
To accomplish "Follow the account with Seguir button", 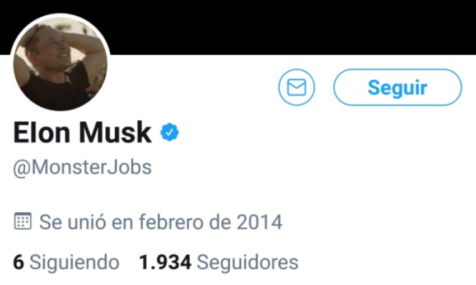I will [398, 87].
